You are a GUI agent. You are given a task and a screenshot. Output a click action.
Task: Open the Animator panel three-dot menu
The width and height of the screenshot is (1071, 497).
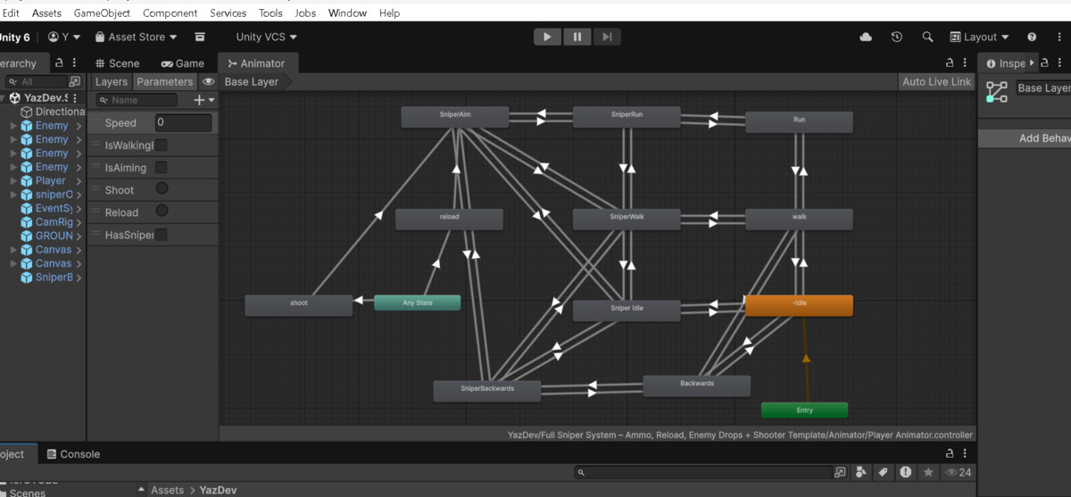(966, 63)
